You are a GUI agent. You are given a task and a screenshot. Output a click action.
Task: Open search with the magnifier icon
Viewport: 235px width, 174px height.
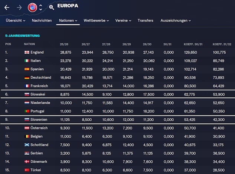(52, 7)
